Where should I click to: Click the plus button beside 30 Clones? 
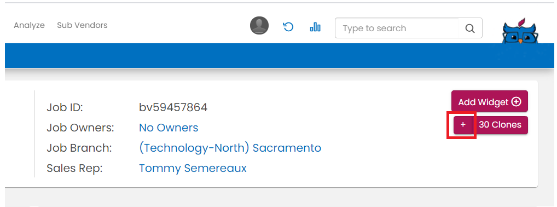463,125
